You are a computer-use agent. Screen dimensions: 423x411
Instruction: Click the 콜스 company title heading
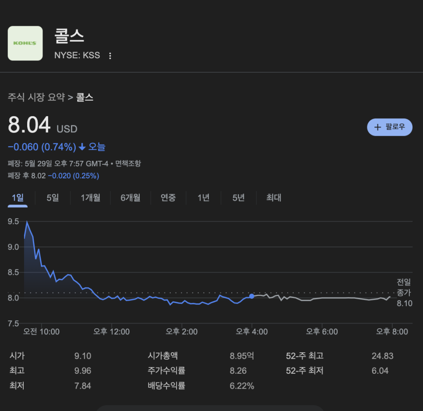tap(69, 36)
